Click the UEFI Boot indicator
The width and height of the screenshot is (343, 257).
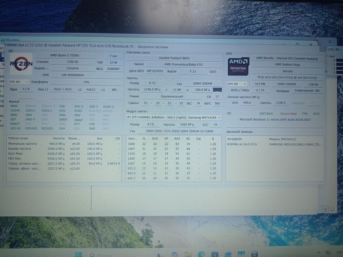point(266,114)
